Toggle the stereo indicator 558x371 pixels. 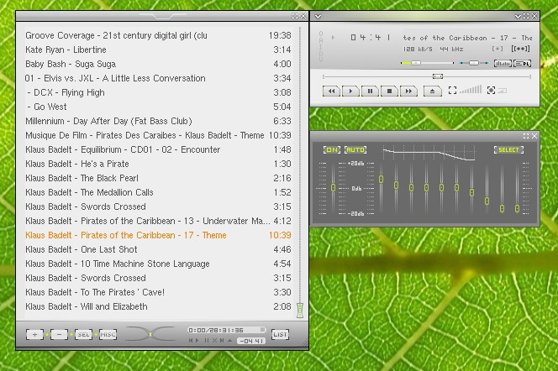pos(520,49)
